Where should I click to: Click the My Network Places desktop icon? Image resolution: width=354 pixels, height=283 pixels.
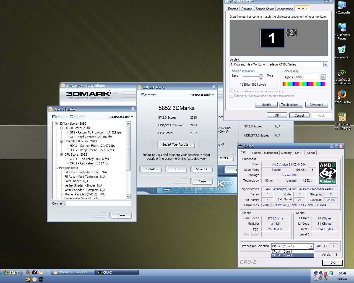pyautogui.click(x=342, y=28)
